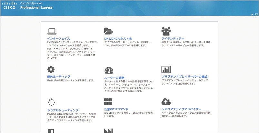
Task: Click description text starting PingまたはTraceroute
Action: coord(72,117)
